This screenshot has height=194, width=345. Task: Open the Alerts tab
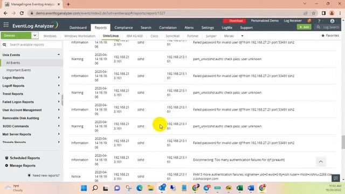point(189,27)
